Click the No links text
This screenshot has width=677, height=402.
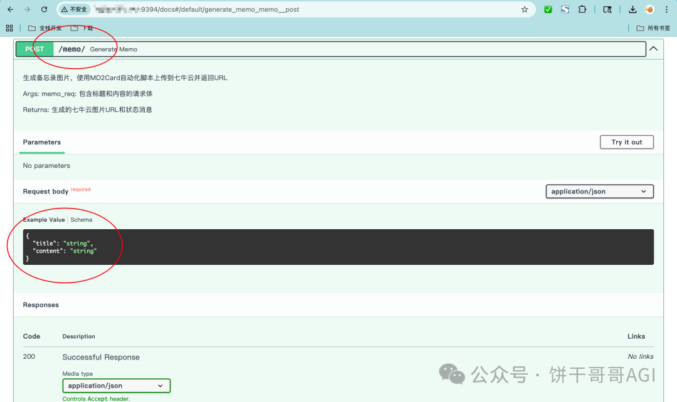point(640,357)
